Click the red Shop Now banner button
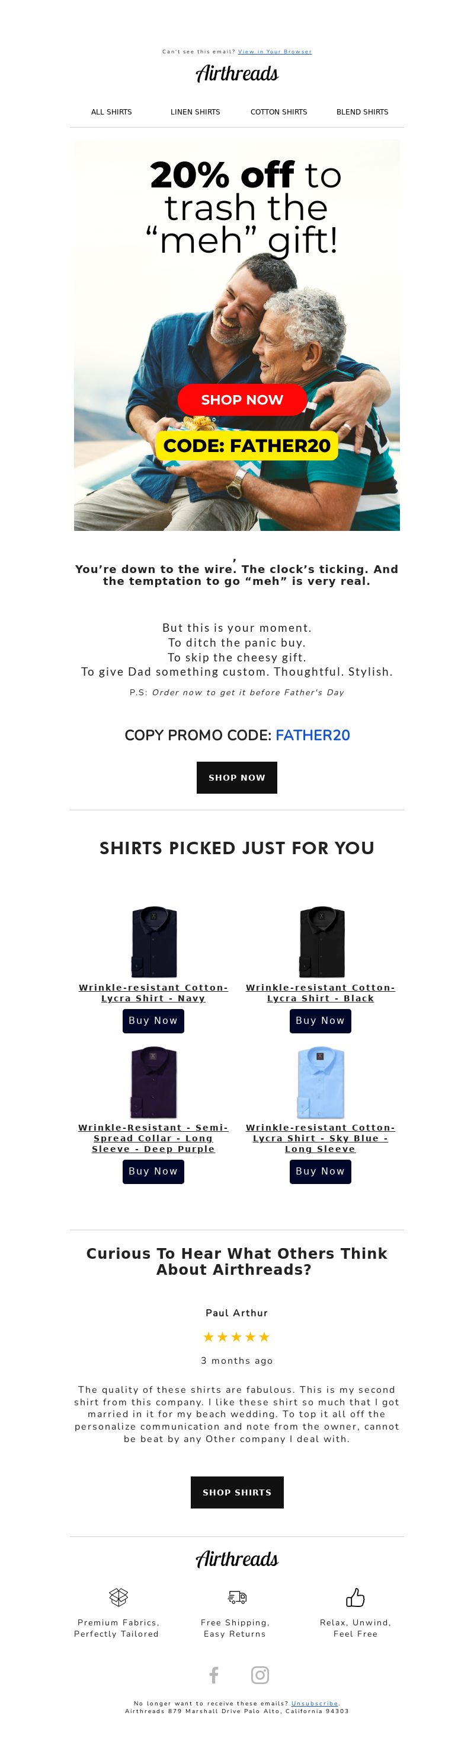Screen dimensions: 474x1744 point(242,400)
